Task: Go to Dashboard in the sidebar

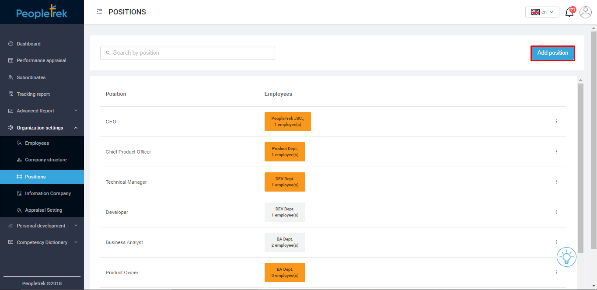Action: click(28, 44)
